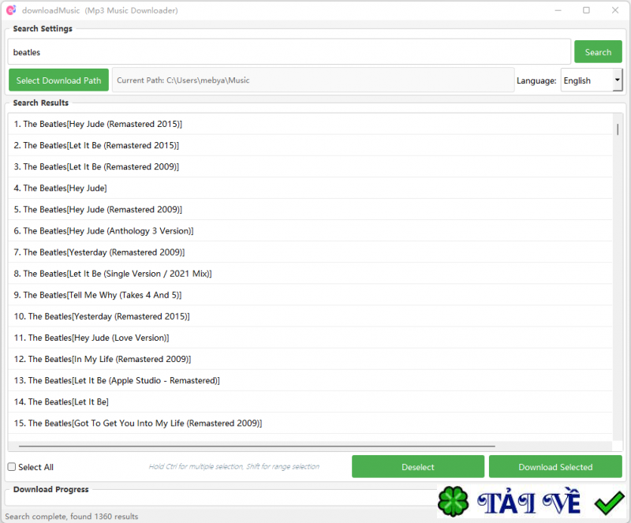Click the Select All label text
Screen dimensions: 631x523
(x=35, y=467)
